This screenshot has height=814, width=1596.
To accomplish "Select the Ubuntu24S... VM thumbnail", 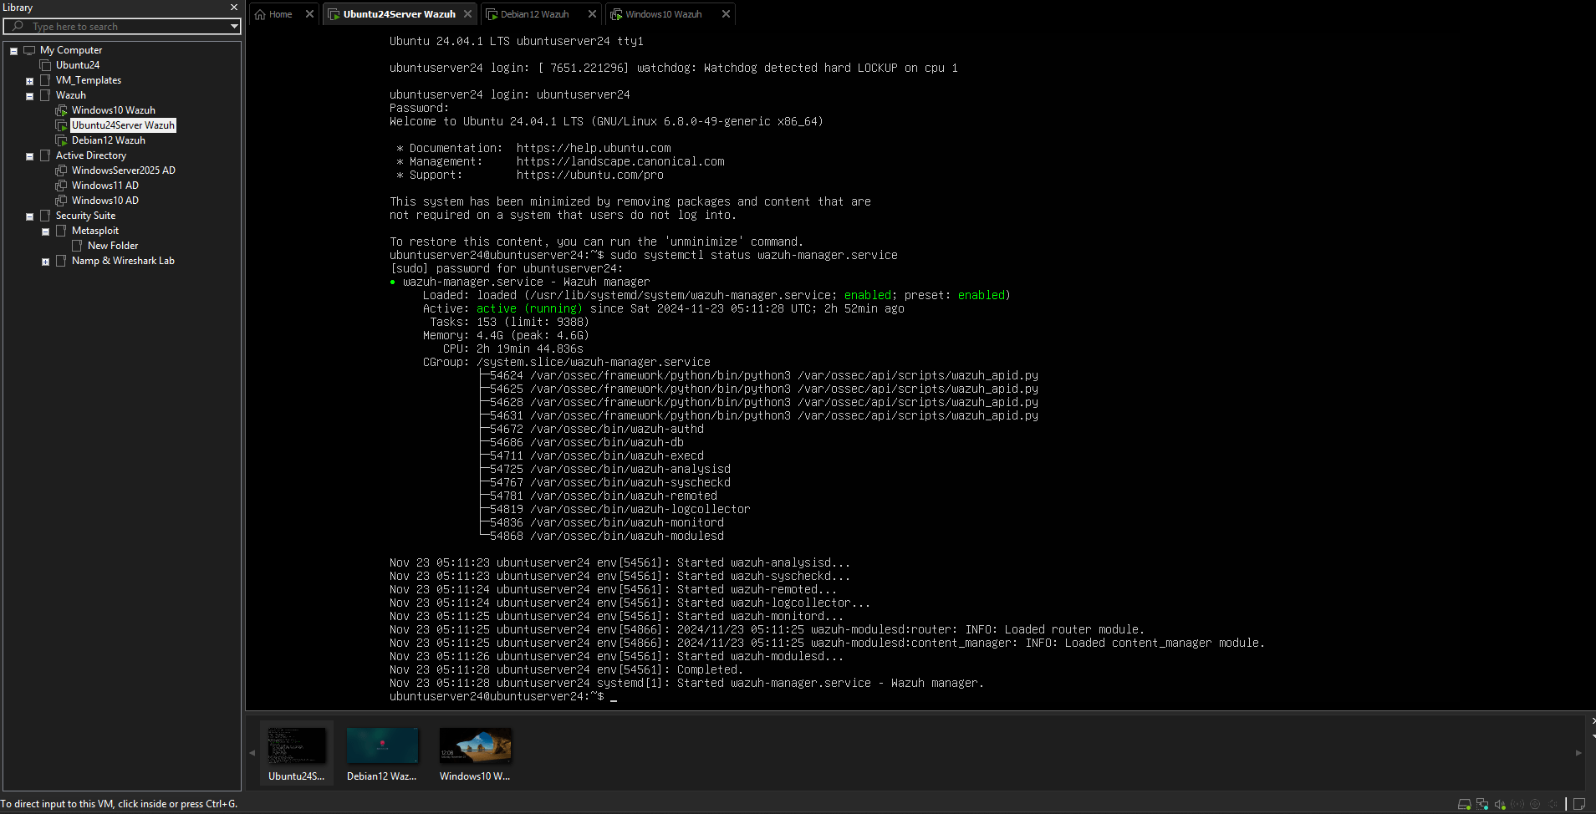I will (297, 753).
